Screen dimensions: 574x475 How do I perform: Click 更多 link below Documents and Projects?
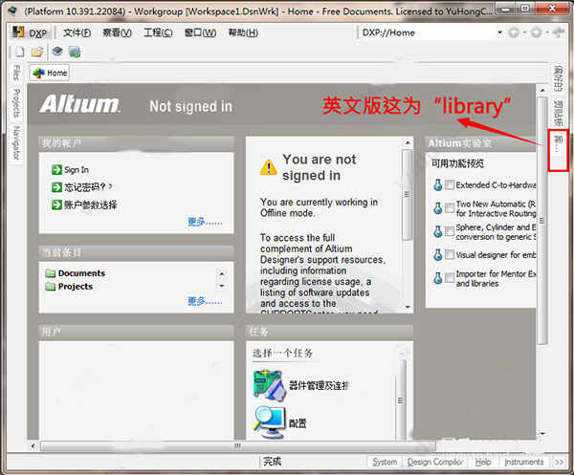coord(205,301)
